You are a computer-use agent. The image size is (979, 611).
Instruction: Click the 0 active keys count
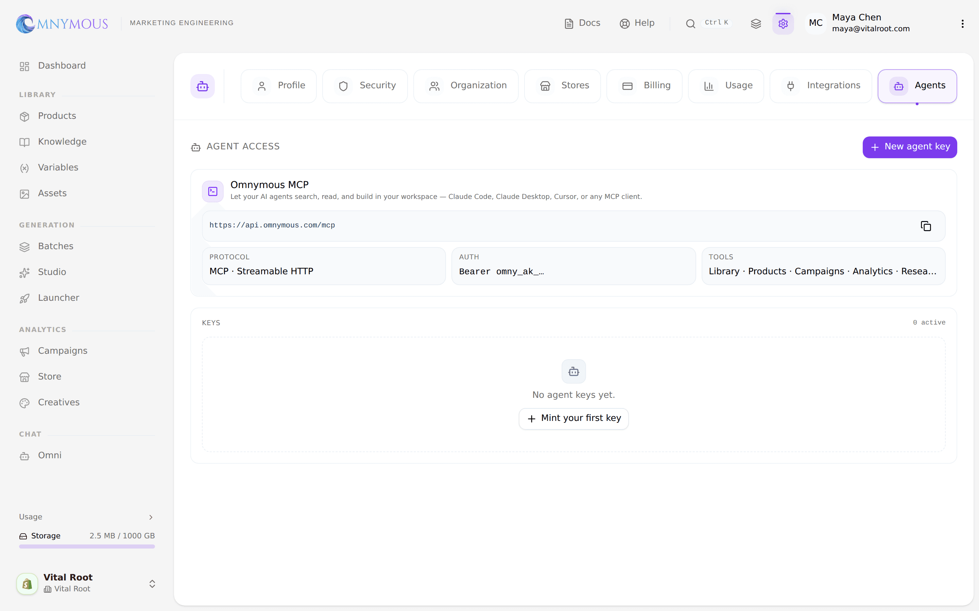pos(929,322)
